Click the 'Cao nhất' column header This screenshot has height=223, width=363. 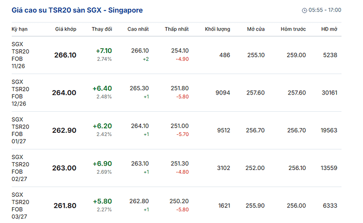coord(138,29)
